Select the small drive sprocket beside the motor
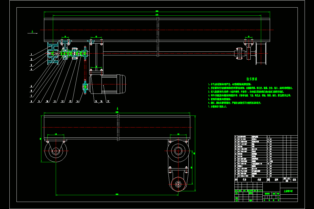Viewport: 314px width, 209px height. tap(85, 86)
